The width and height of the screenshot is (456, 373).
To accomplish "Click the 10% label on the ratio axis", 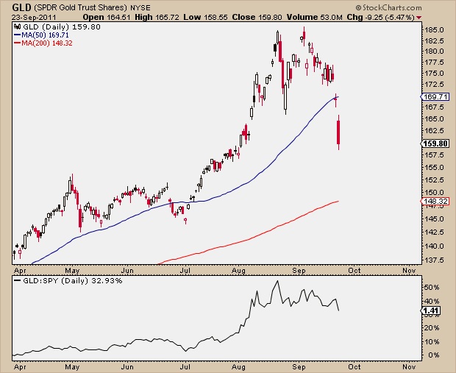I will coord(432,341).
